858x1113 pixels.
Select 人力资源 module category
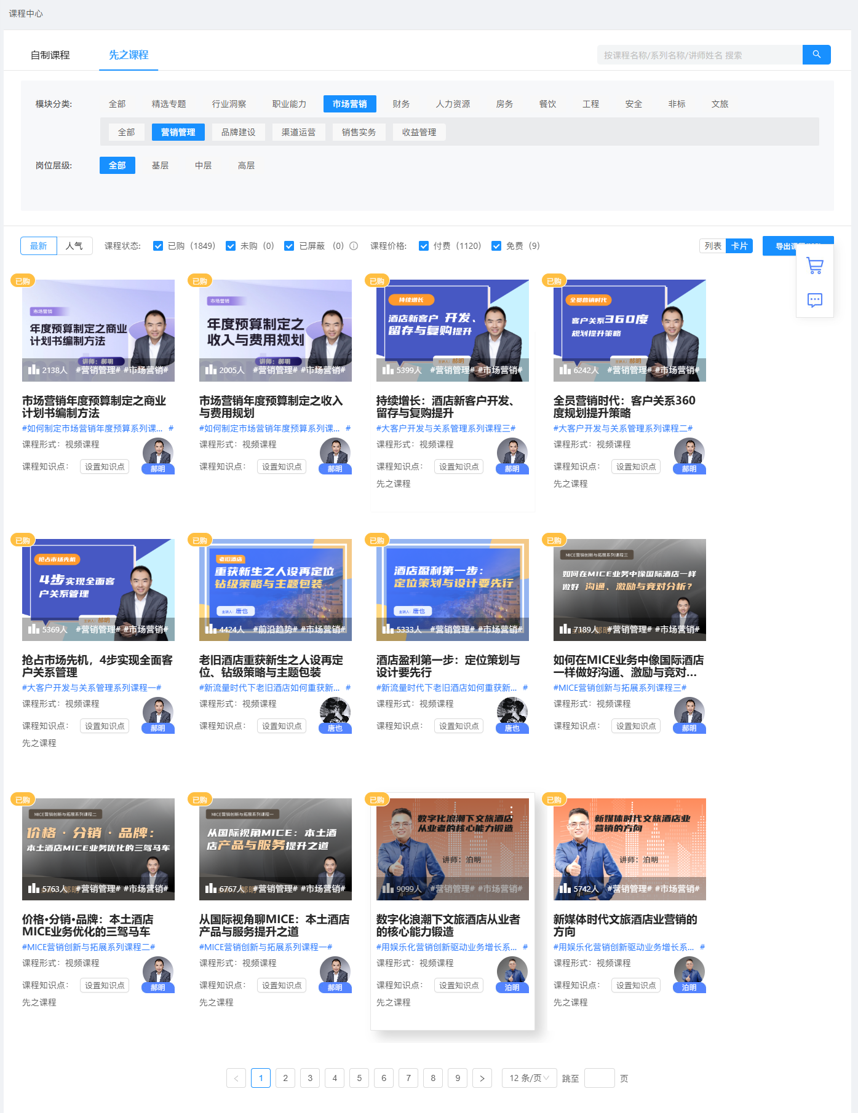(453, 104)
